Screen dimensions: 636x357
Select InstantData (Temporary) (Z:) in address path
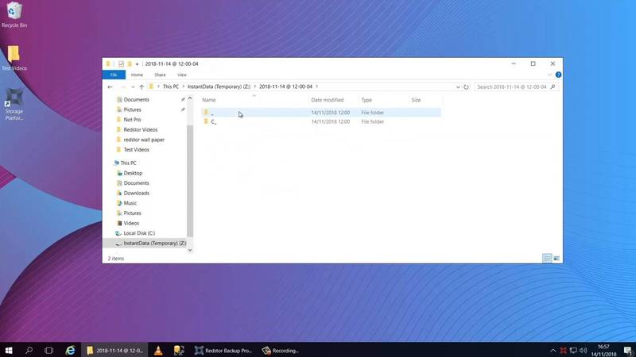tap(219, 86)
